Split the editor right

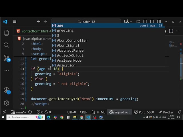click(171, 31)
